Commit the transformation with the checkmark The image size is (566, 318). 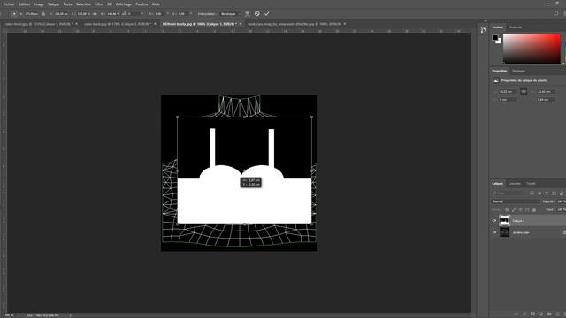[267, 14]
